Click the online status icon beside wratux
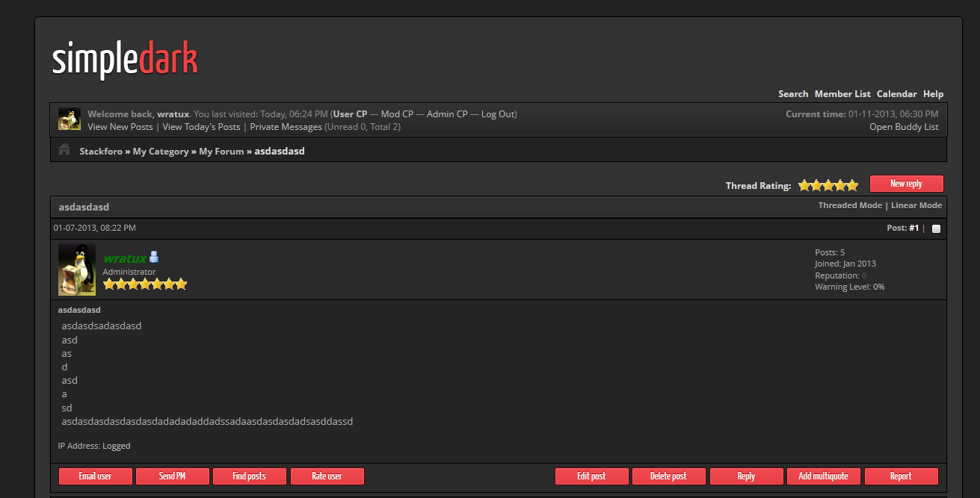The width and height of the screenshot is (980, 498). (x=154, y=258)
